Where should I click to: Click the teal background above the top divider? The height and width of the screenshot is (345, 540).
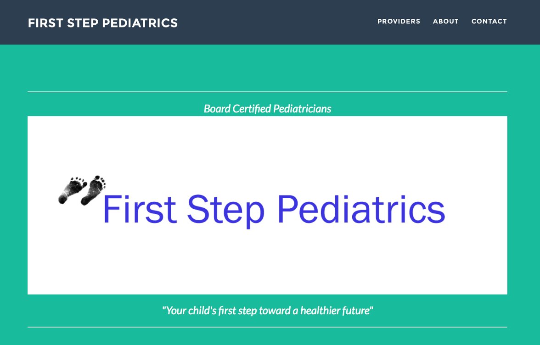tap(267, 68)
